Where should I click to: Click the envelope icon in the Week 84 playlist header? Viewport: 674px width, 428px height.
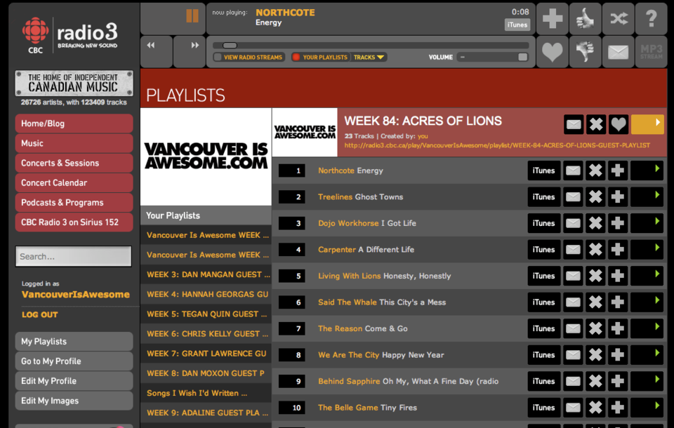point(574,125)
